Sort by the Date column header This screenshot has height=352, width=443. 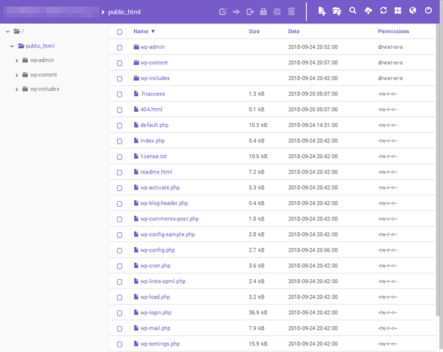pyautogui.click(x=294, y=31)
